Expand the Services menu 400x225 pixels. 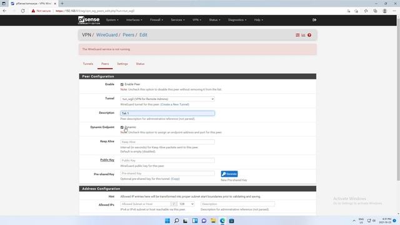pos(177,20)
